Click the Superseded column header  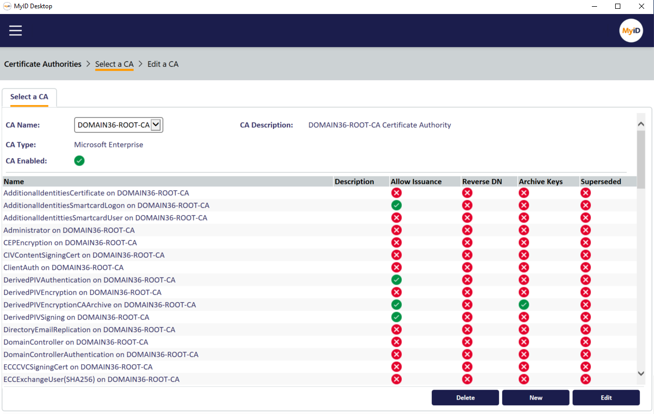[608, 182]
